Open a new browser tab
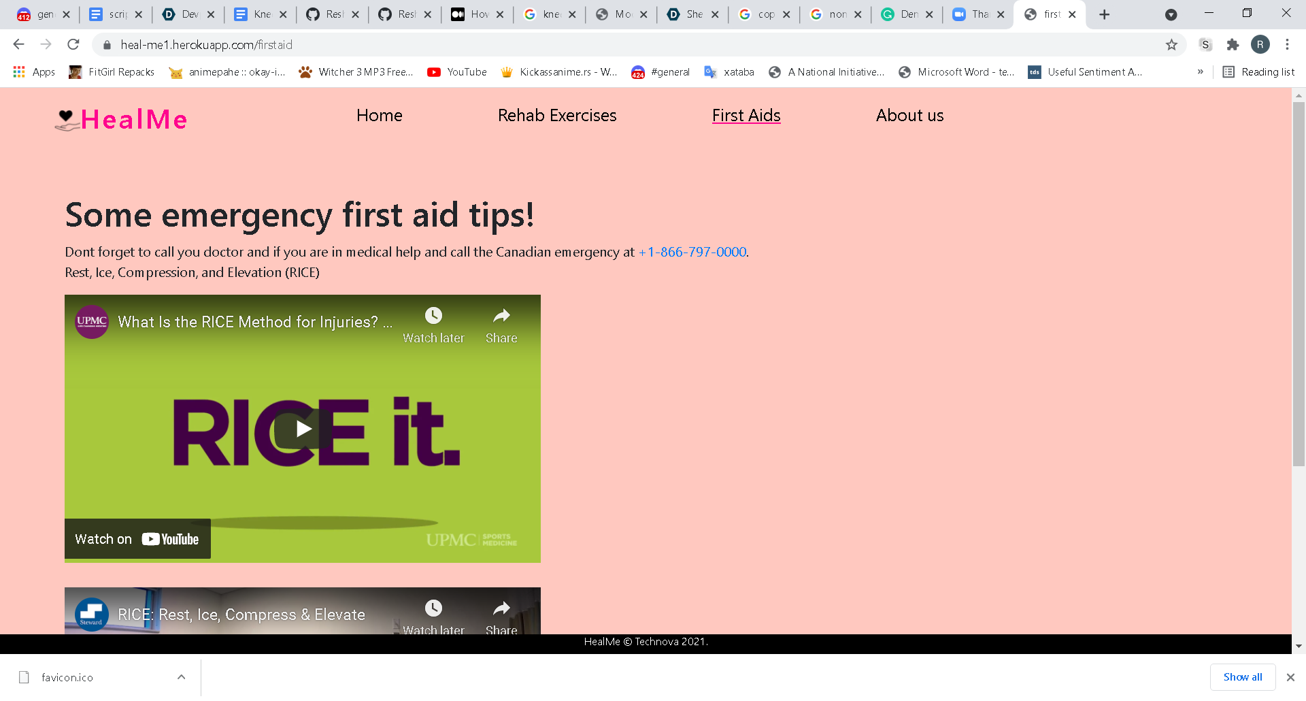Image resolution: width=1306 pixels, height=701 pixels. (1105, 14)
